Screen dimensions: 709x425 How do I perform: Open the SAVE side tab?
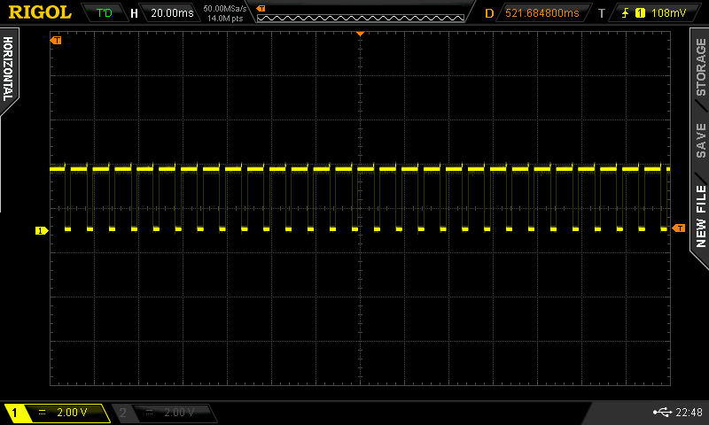pyautogui.click(x=700, y=141)
